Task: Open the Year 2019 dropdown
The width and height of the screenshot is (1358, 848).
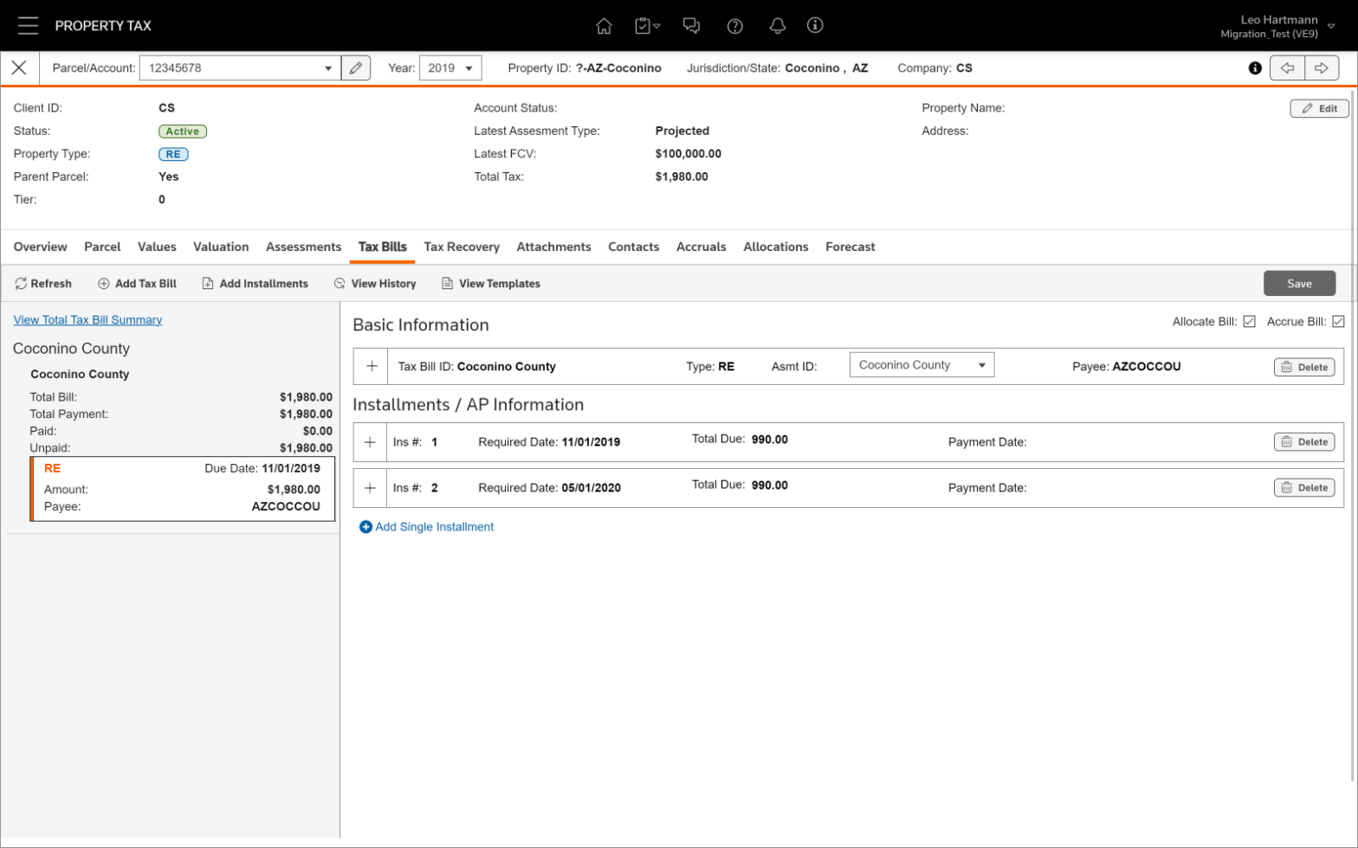Action: pos(450,67)
